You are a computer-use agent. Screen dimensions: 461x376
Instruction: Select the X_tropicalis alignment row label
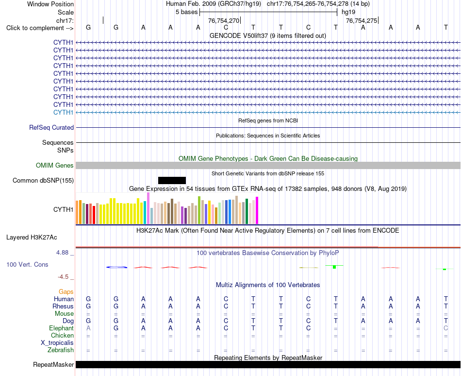(57, 343)
